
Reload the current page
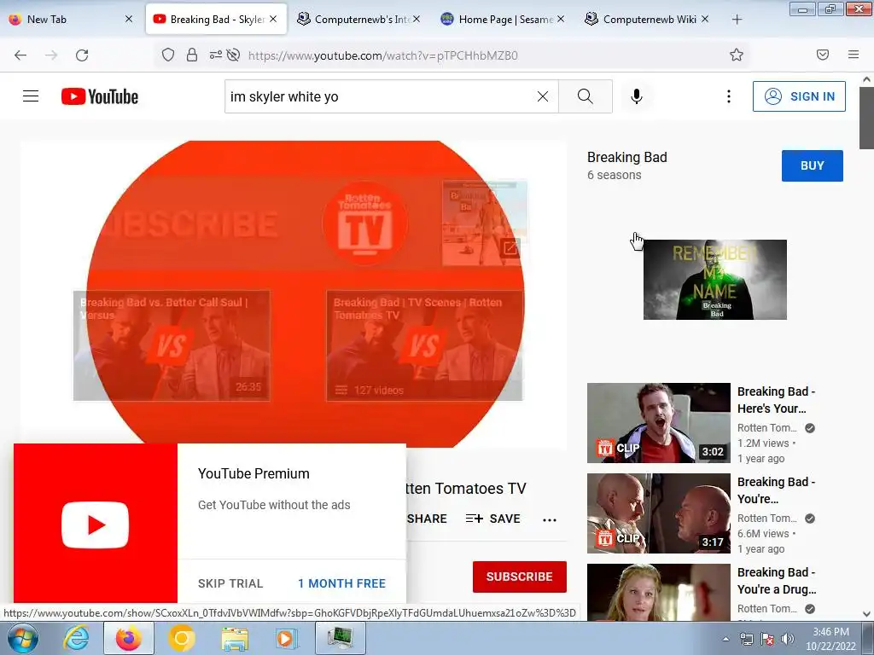click(82, 55)
